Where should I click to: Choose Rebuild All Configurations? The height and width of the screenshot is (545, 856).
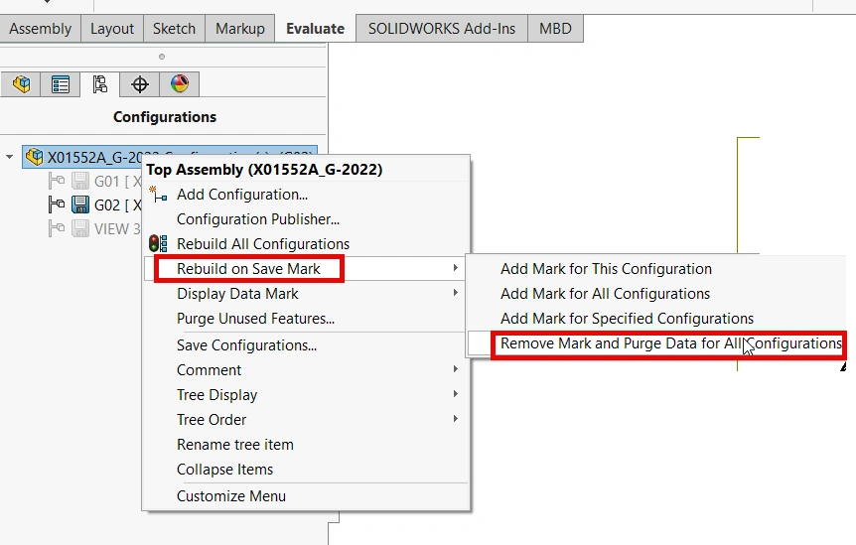point(306,244)
